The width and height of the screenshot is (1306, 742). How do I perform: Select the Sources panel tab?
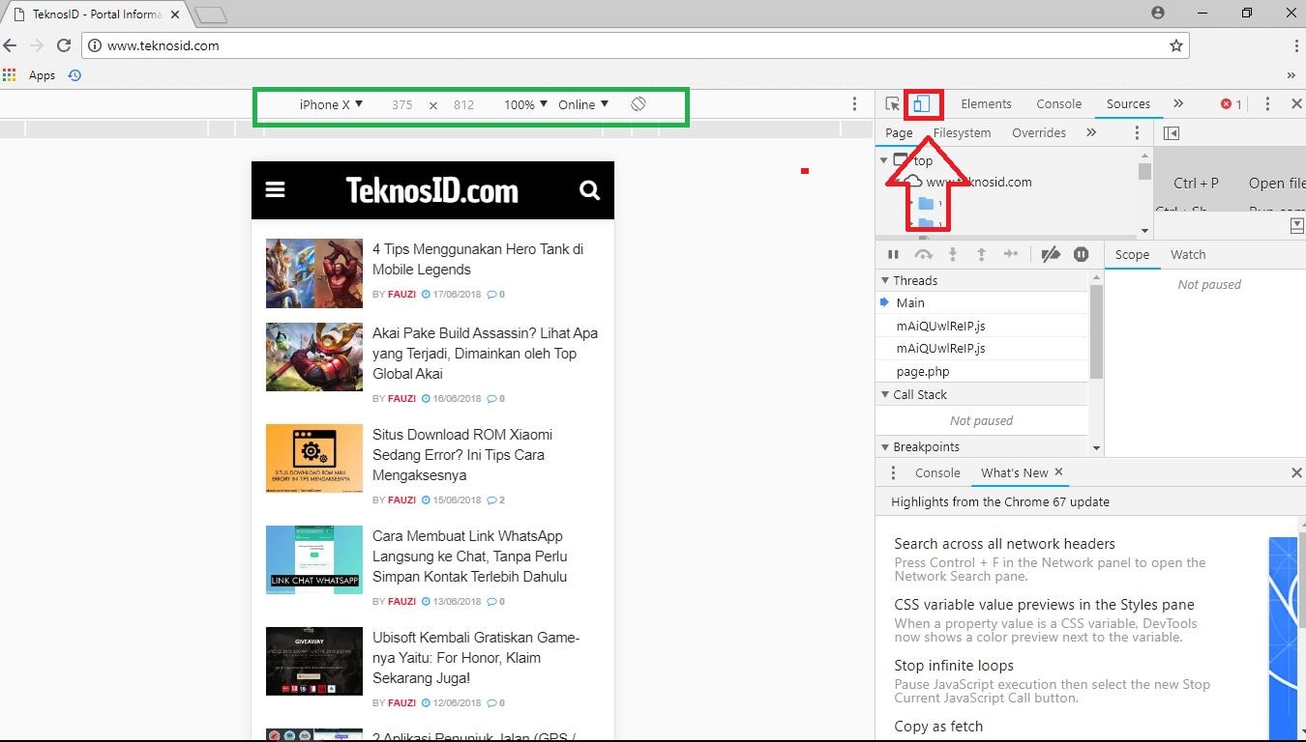pos(1128,104)
